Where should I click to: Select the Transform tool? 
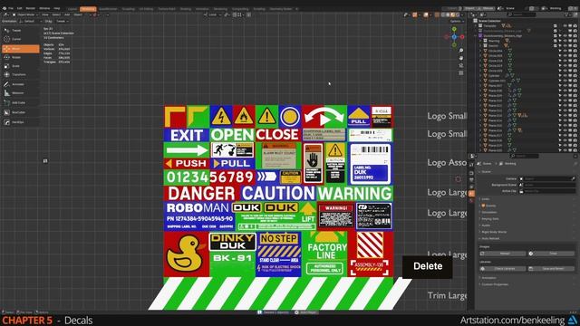[x=20, y=74]
